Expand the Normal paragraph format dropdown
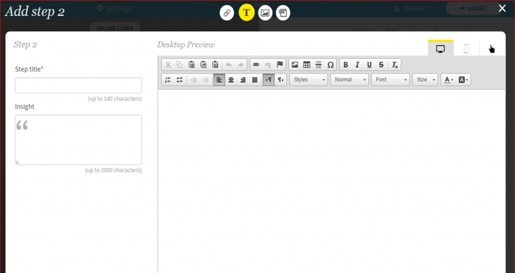The image size is (515, 273). pos(350,80)
